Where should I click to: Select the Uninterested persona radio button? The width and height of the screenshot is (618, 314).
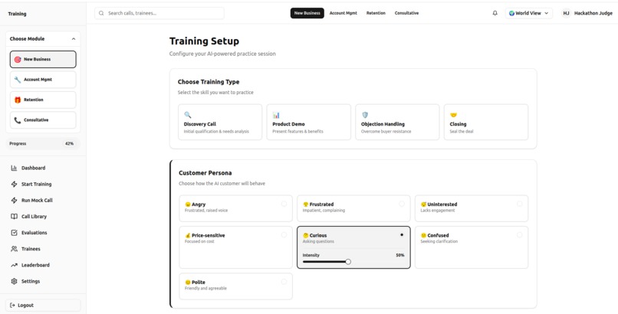coord(519,204)
